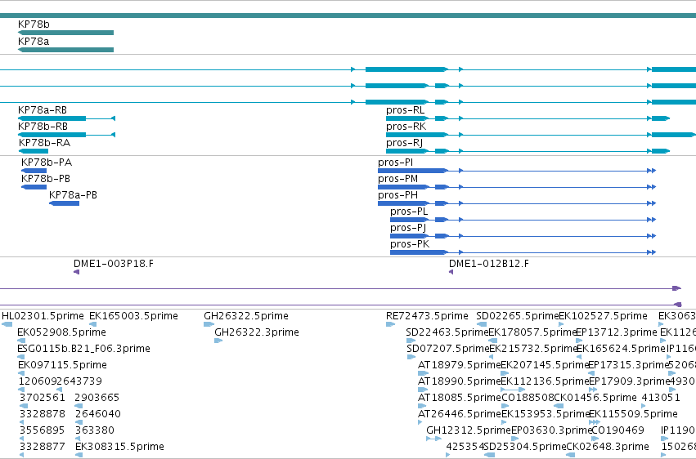The height and width of the screenshot is (459, 696).
Task: Select the KP78b-PA protein feature
Action: [34, 171]
